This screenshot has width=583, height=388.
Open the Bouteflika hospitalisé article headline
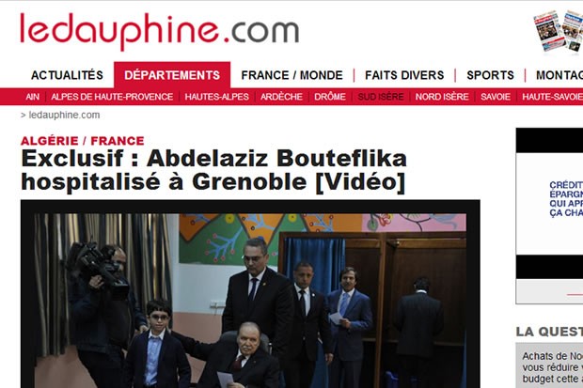pyautogui.click(x=213, y=170)
